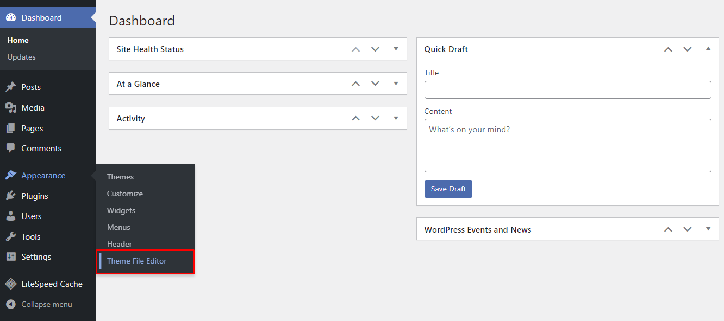The image size is (724, 321).
Task: Open Comments using the speech bubble icon
Action: pos(11,148)
